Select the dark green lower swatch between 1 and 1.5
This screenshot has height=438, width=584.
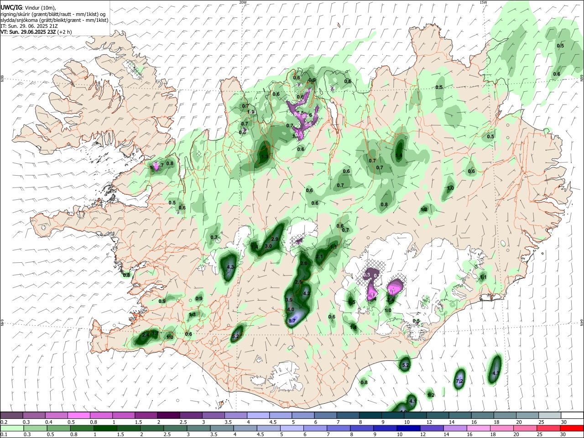pos(105,428)
